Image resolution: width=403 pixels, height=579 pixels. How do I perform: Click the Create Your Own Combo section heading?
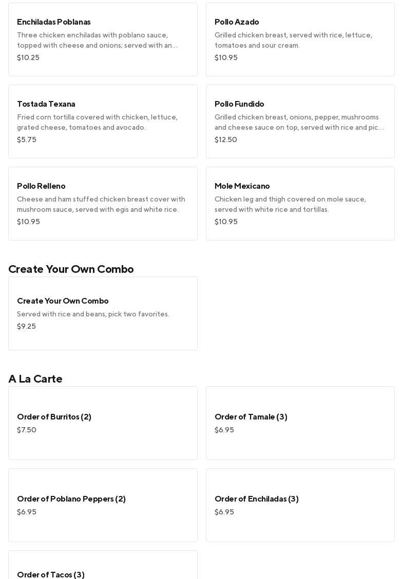(x=71, y=269)
